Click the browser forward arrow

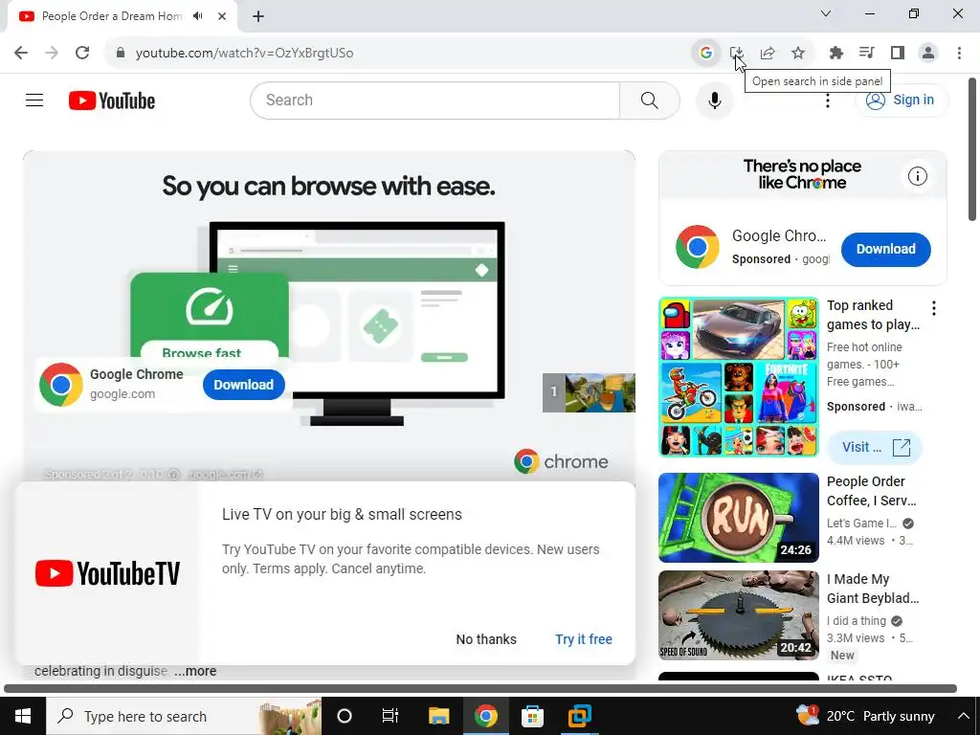point(52,53)
